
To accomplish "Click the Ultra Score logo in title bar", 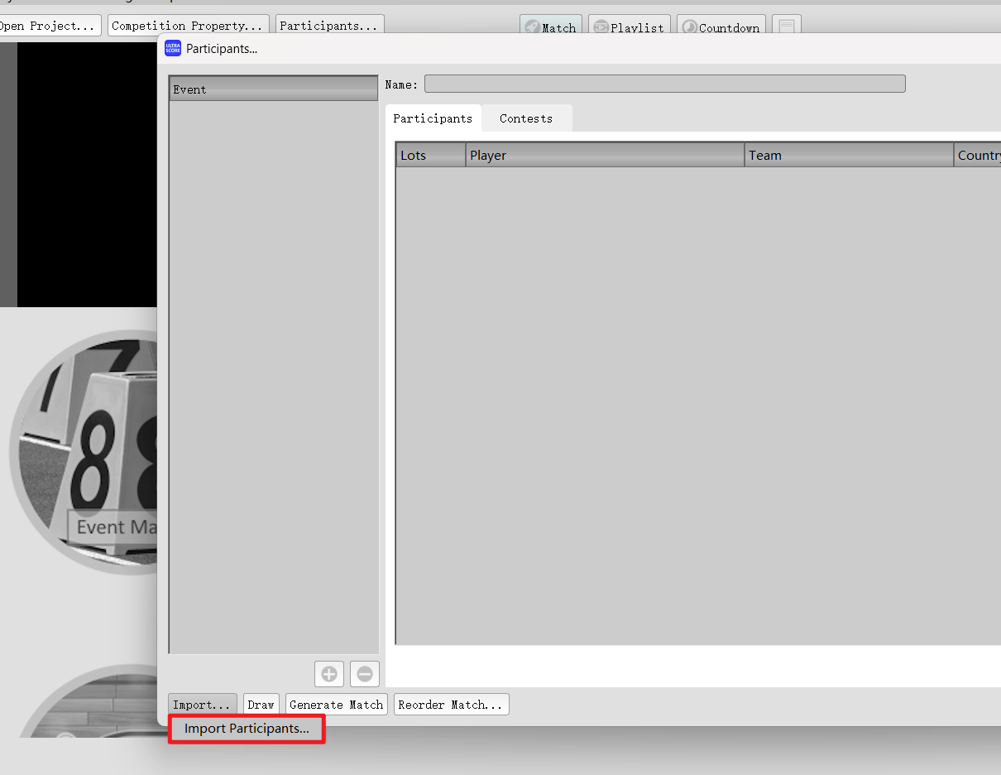I will [173, 49].
